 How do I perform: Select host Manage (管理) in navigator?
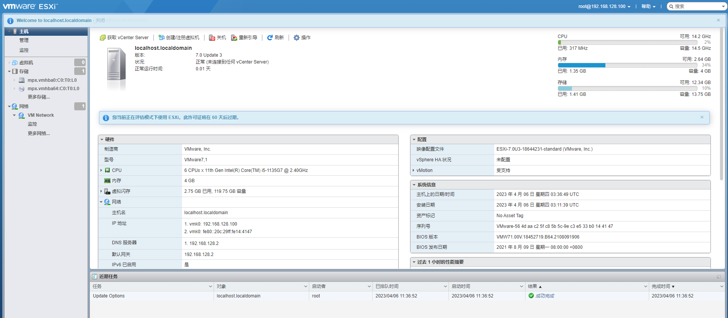(x=24, y=40)
